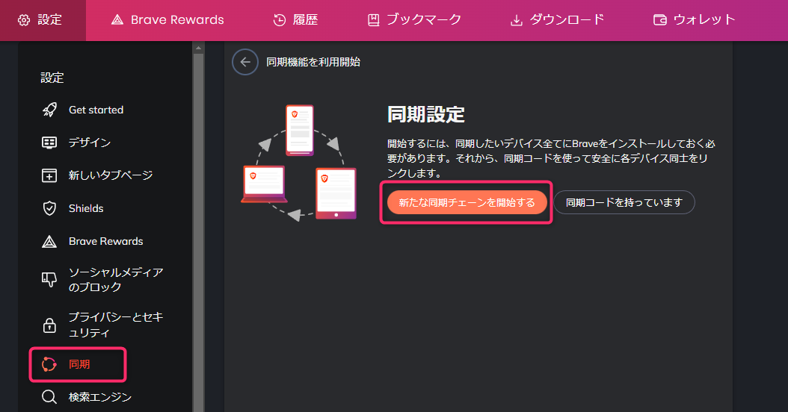Click the 新しいタブページ plus-window icon
This screenshot has height=412, width=788.
pos(49,175)
